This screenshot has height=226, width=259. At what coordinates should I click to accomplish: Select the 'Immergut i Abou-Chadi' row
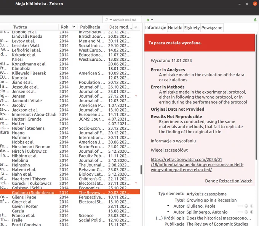pyautogui.click(x=70, y=115)
